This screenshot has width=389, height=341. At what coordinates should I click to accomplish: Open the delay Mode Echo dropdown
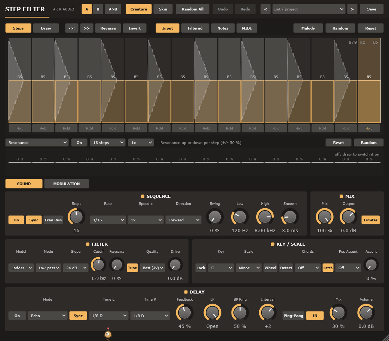click(x=48, y=316)
